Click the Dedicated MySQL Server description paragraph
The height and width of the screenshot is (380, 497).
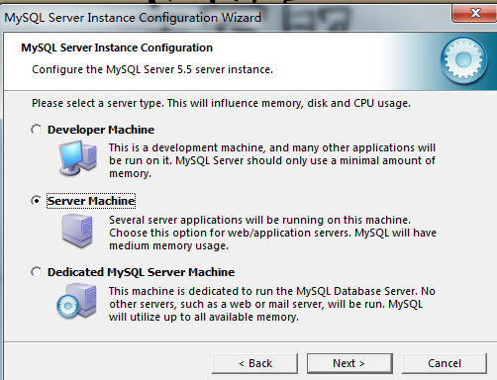click(x=272, y=304)
